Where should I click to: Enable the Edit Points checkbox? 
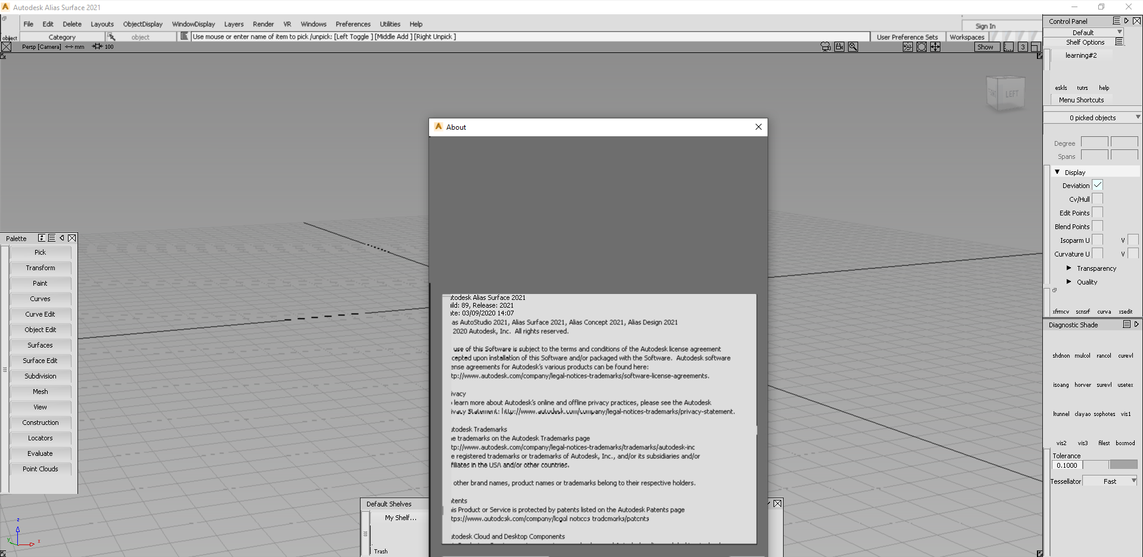click(1097, 212)
